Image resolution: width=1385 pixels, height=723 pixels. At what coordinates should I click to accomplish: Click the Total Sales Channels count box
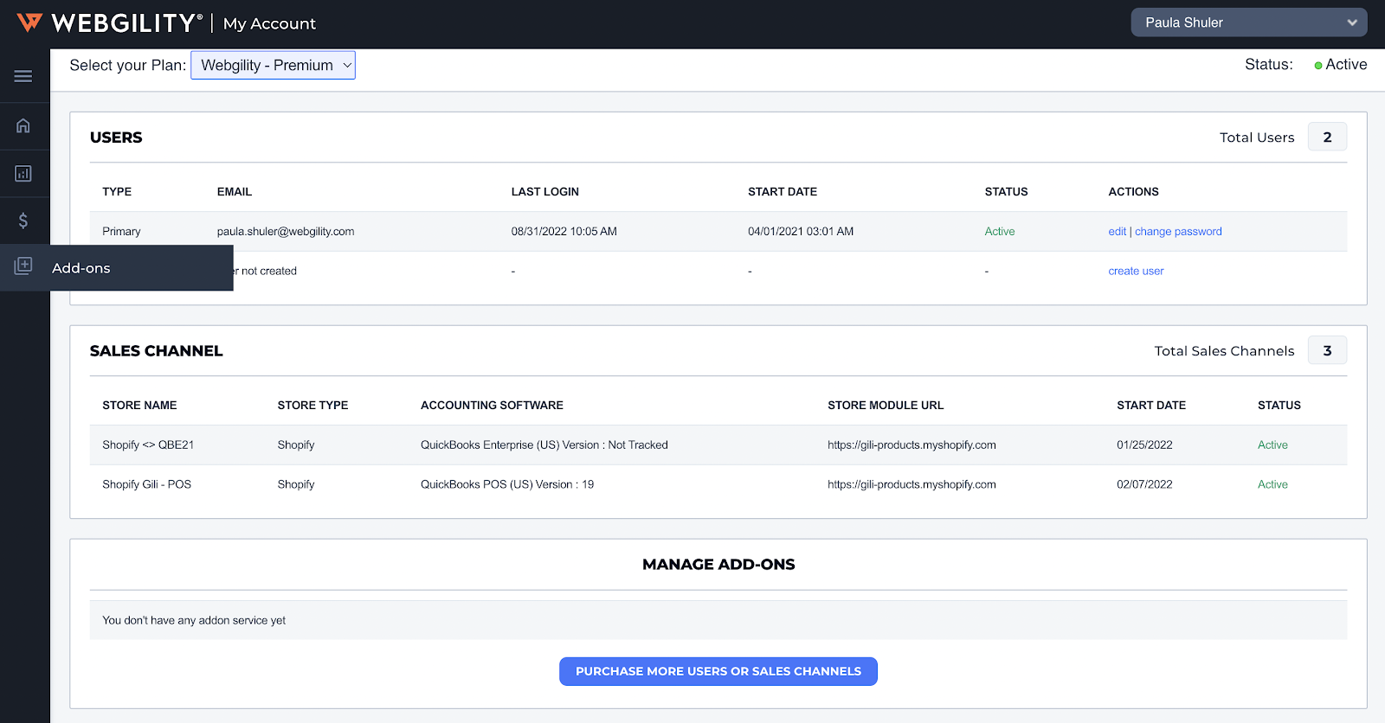1327,351
